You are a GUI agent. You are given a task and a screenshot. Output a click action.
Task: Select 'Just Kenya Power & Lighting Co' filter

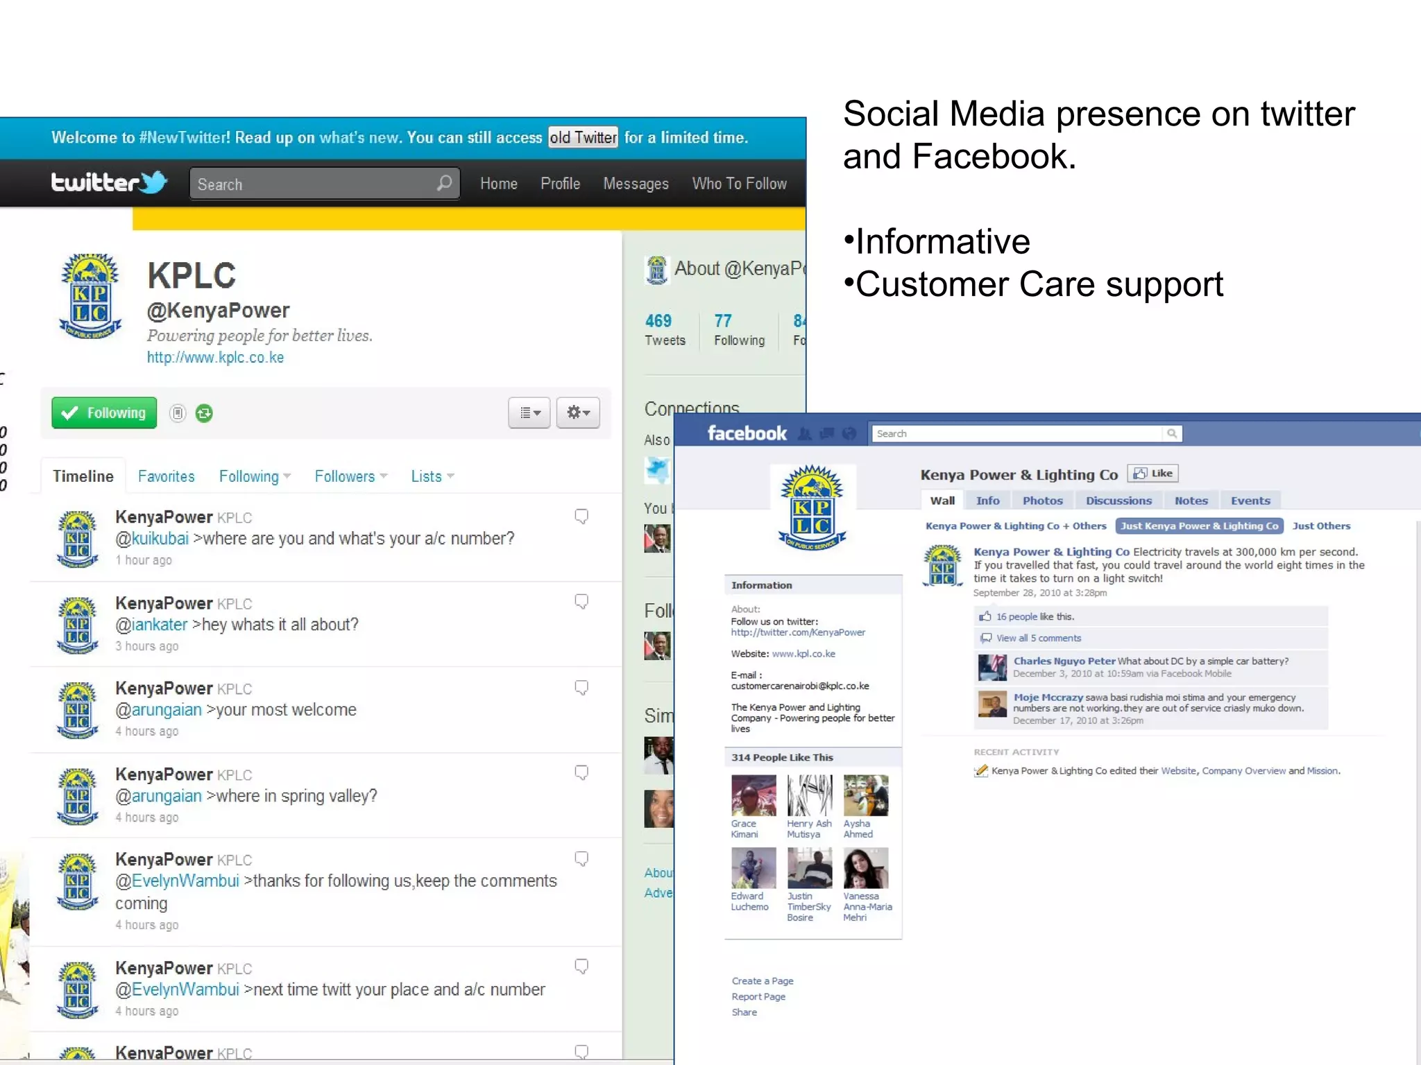click(x=1199, y=526)
